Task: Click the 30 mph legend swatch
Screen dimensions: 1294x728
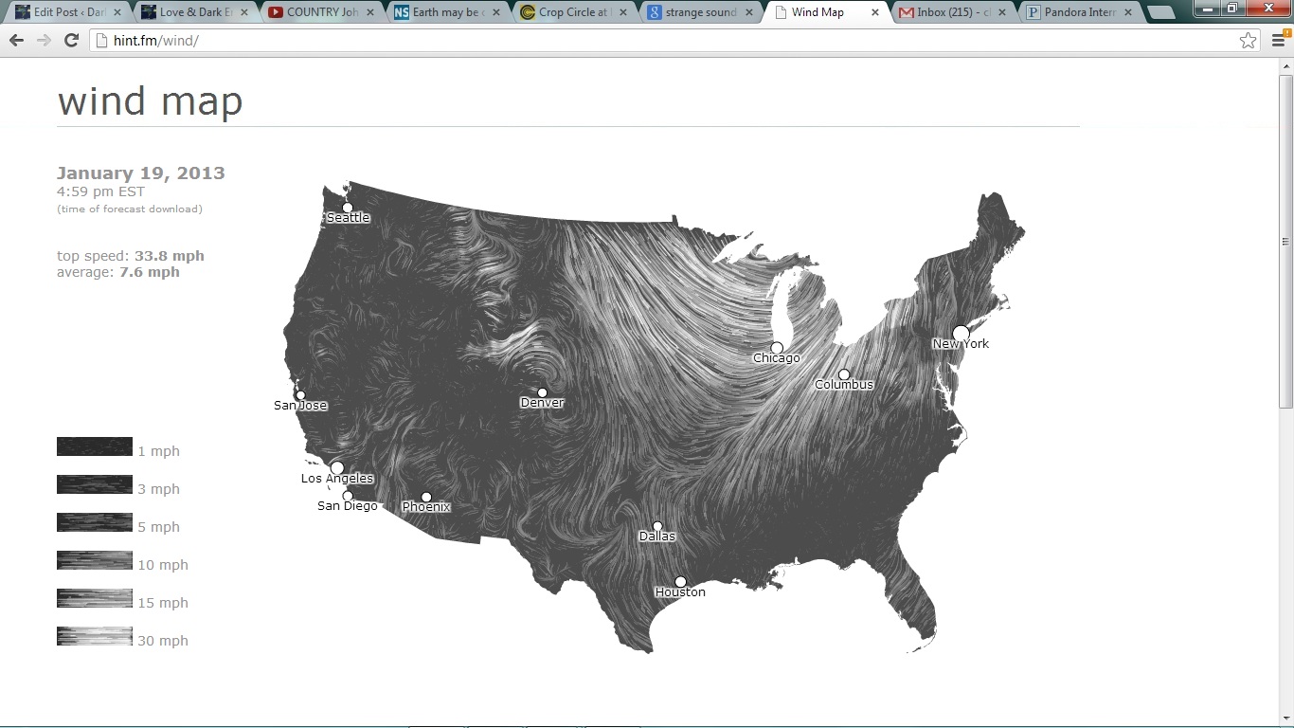Action: point(95,636)
